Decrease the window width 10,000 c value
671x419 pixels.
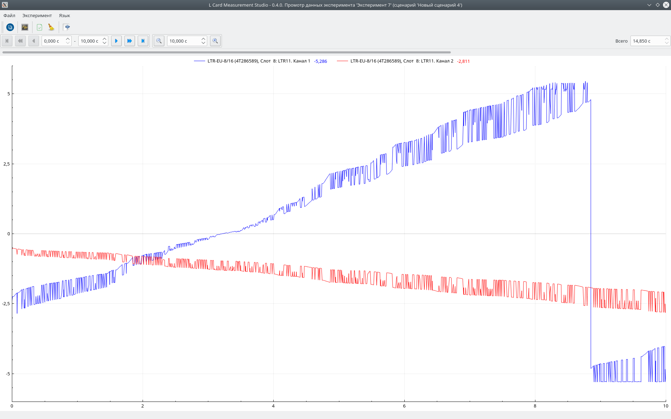[203, 43]
